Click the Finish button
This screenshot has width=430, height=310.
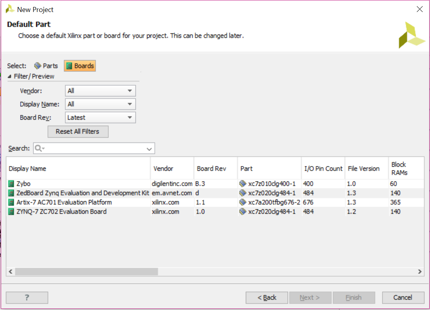coord(354,297)
